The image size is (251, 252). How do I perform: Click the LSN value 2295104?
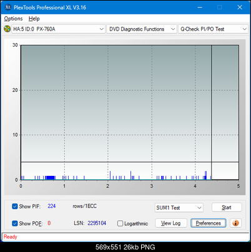97,223
